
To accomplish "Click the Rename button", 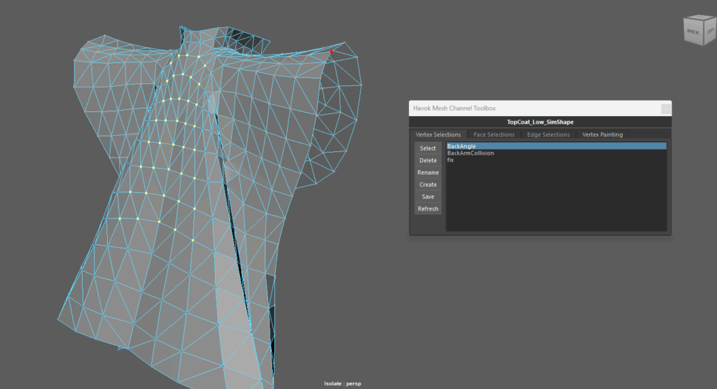I will [428, 173].
